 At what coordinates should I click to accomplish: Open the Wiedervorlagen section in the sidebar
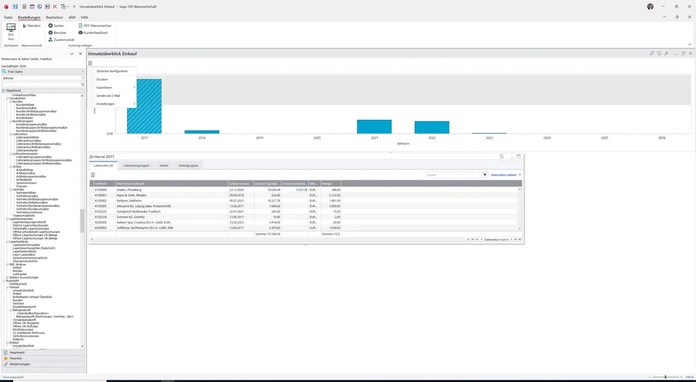click(x=43, y=364)
